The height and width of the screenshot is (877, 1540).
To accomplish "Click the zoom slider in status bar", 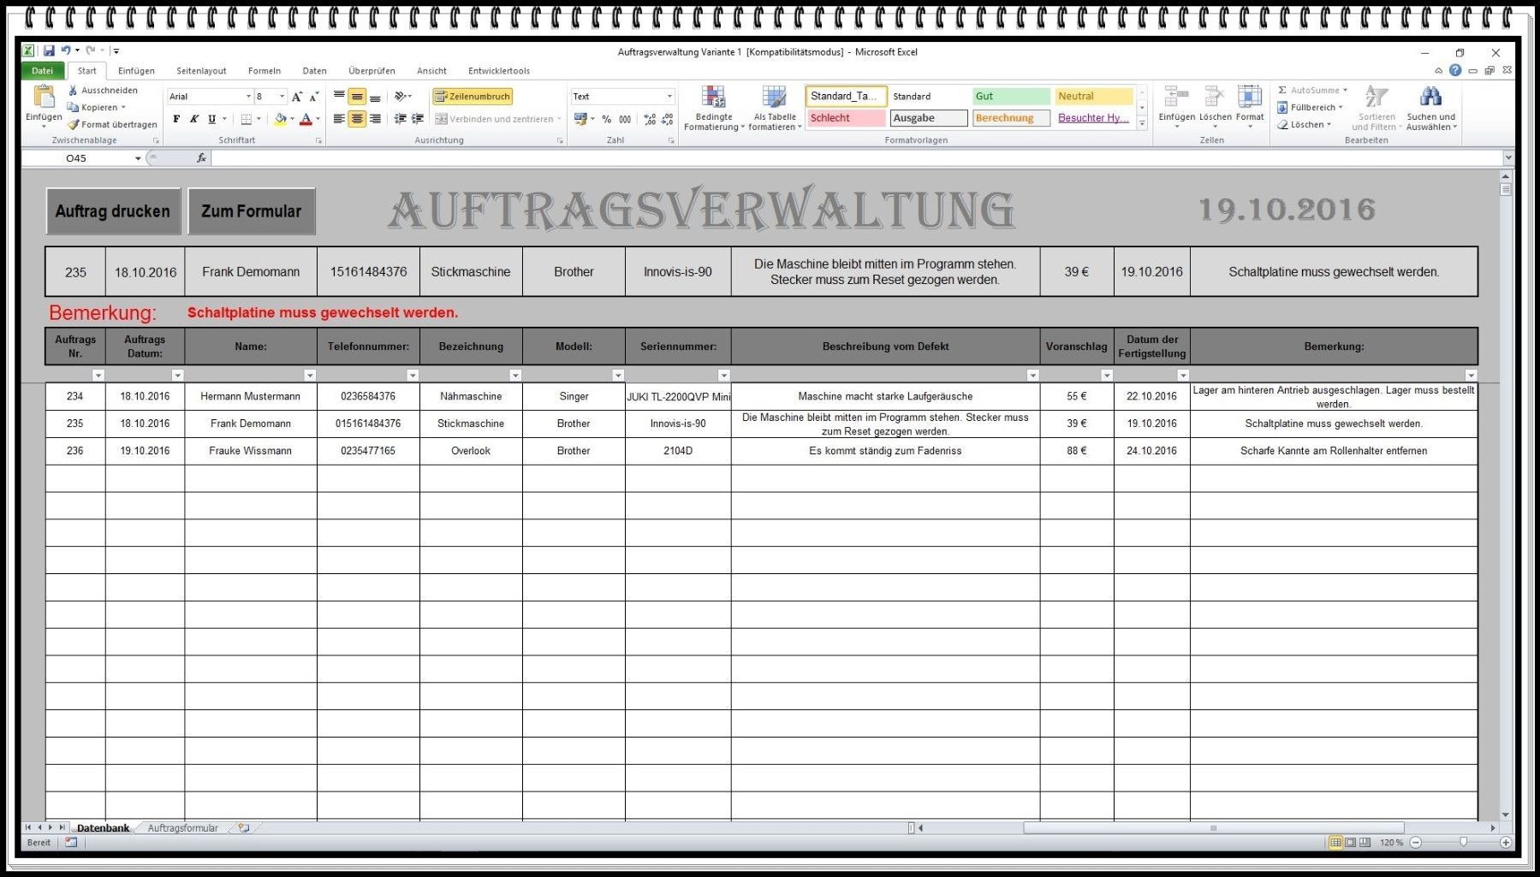I will 1463,843.
